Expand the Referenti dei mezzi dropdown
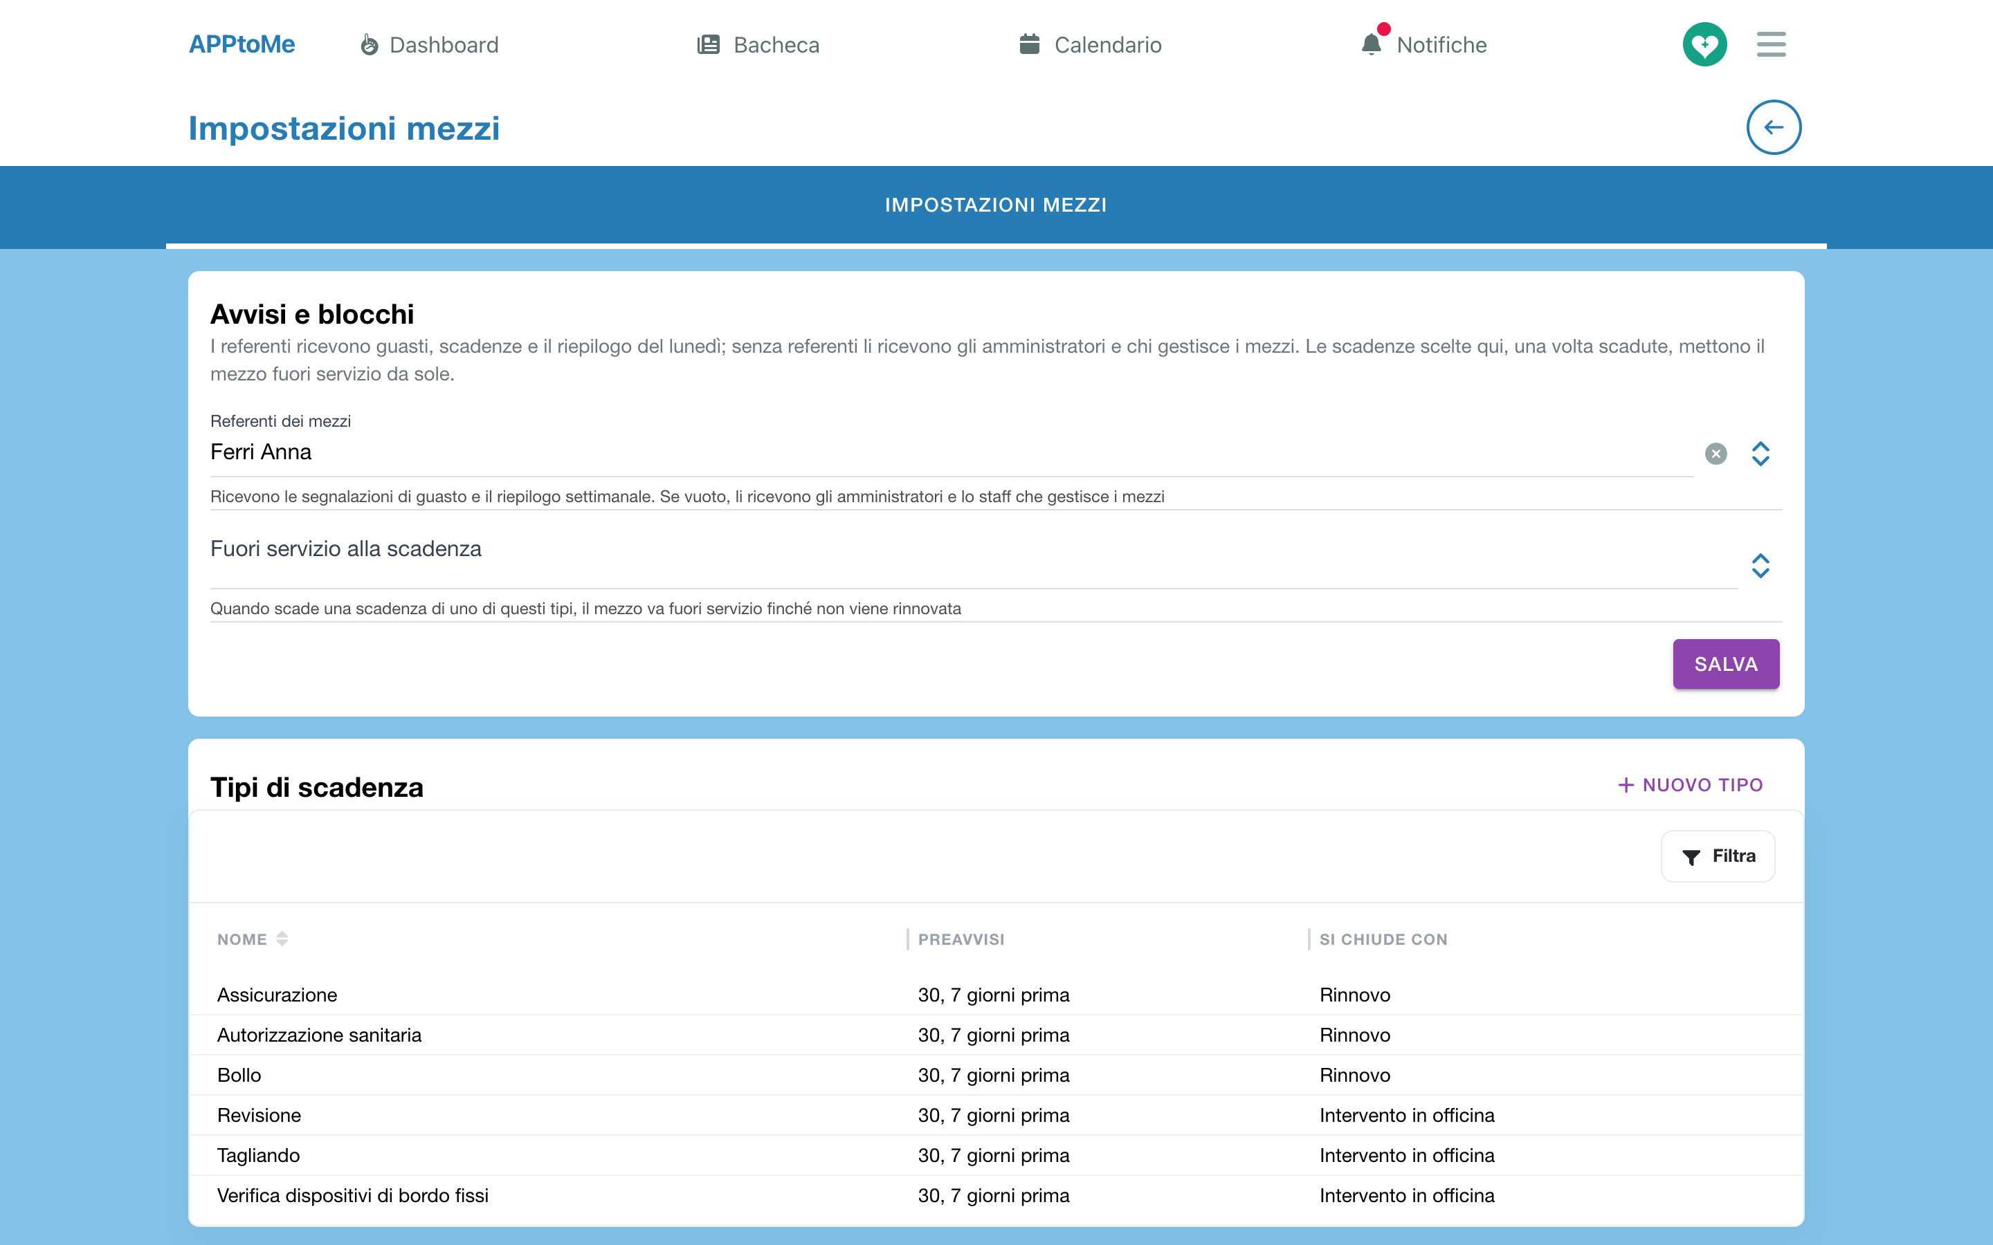The height and width of the screenshot is (1245, 1993). pyautogui.click(x=1760, y=454)
